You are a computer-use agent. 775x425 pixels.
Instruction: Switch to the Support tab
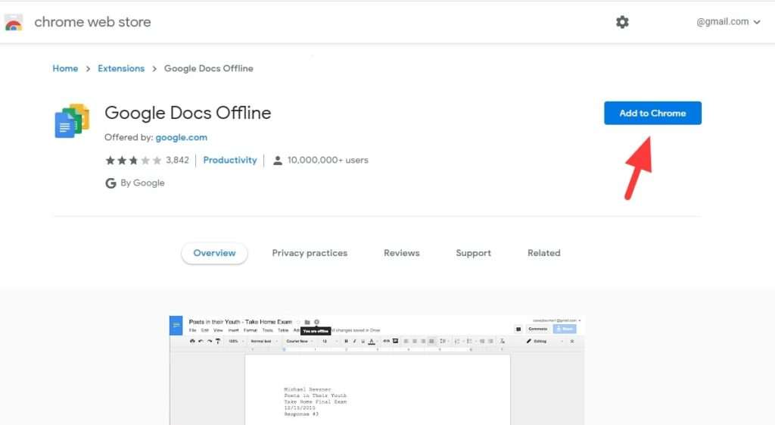474,253
